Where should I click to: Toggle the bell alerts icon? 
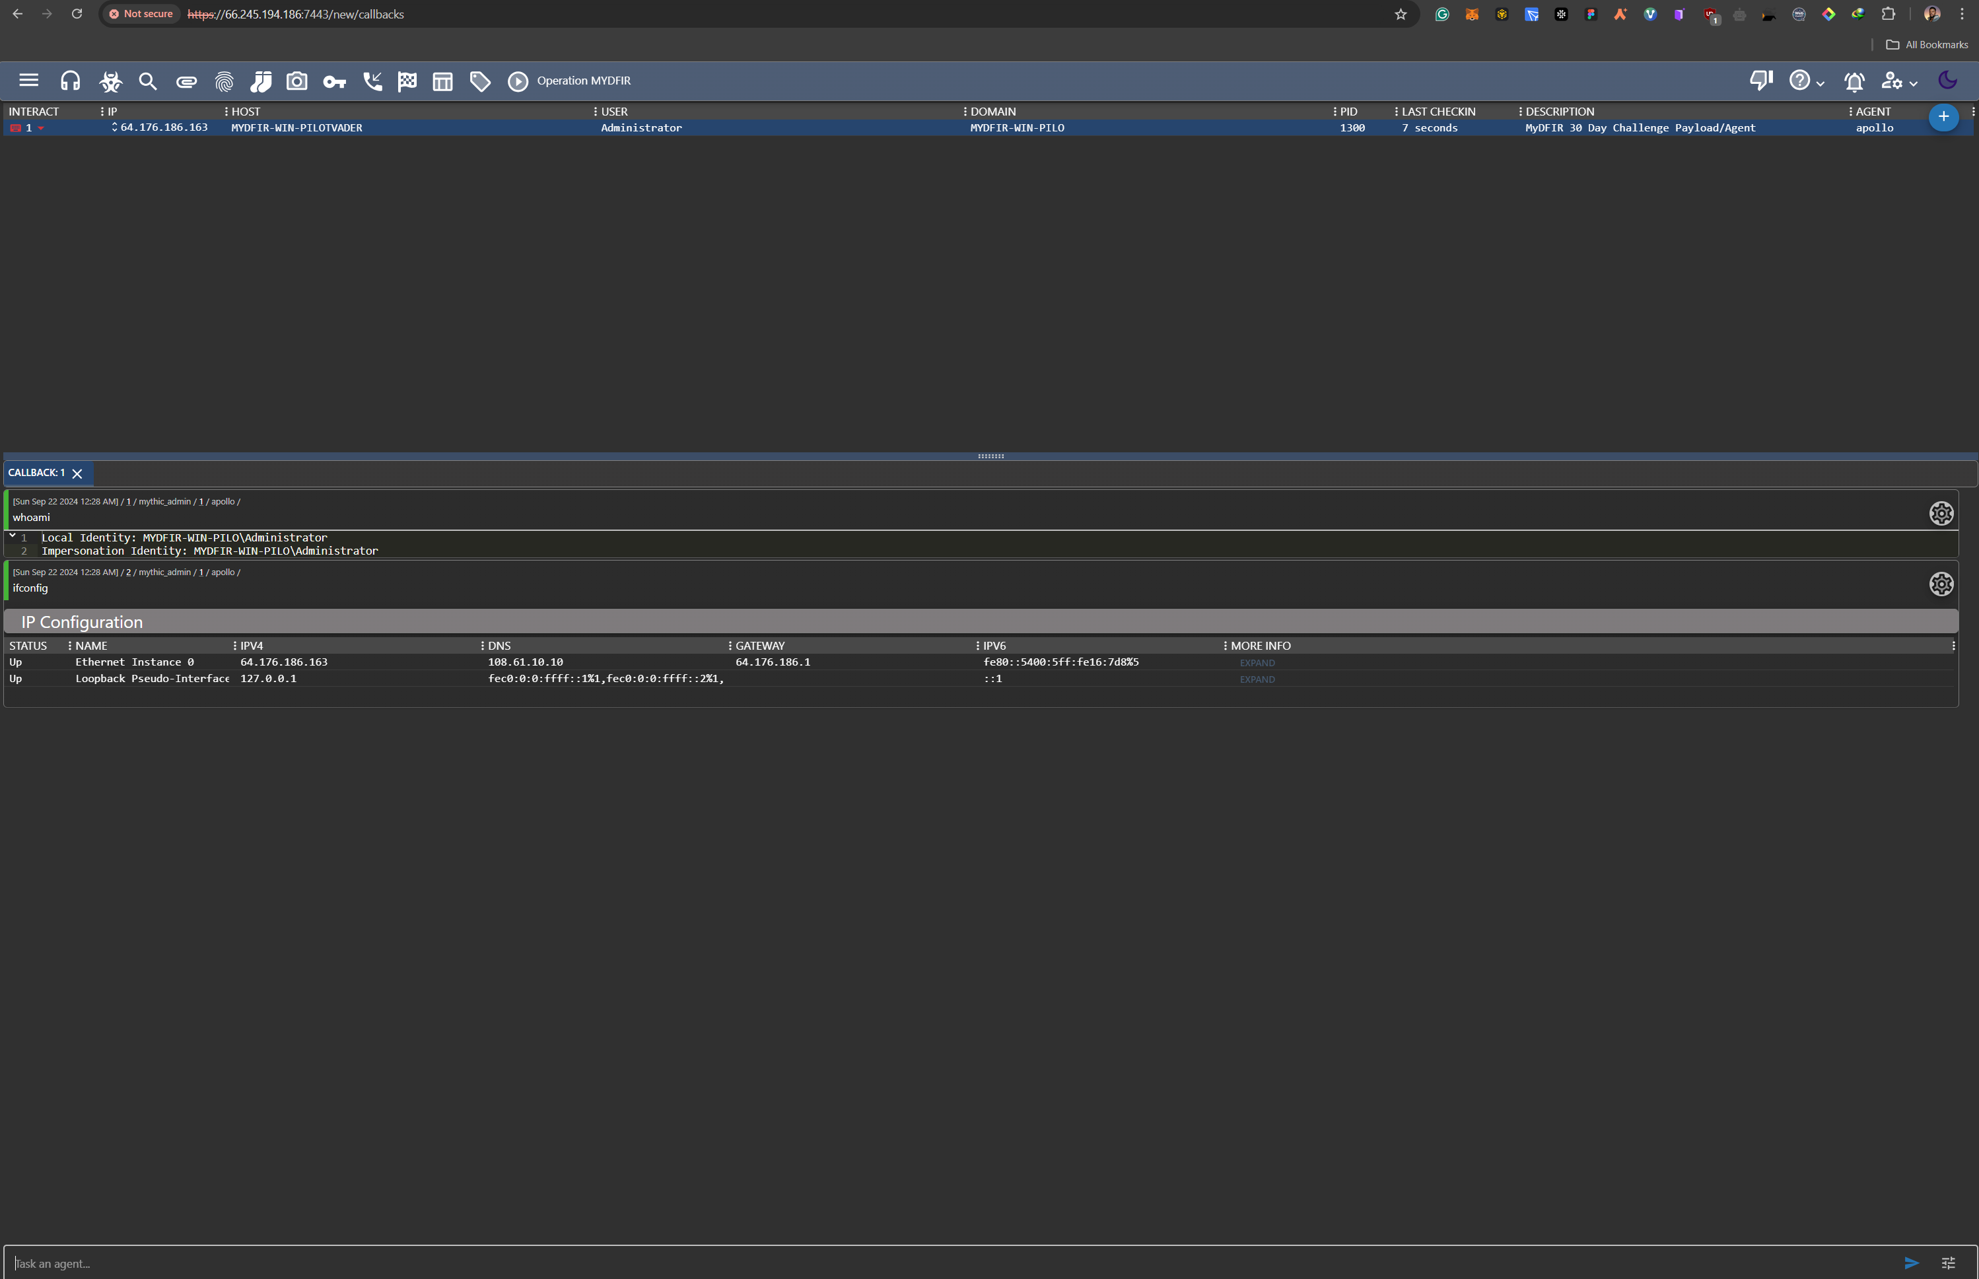pos(1854,81)
